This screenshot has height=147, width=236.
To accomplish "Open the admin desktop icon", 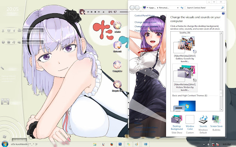I will tap(117, 27).
